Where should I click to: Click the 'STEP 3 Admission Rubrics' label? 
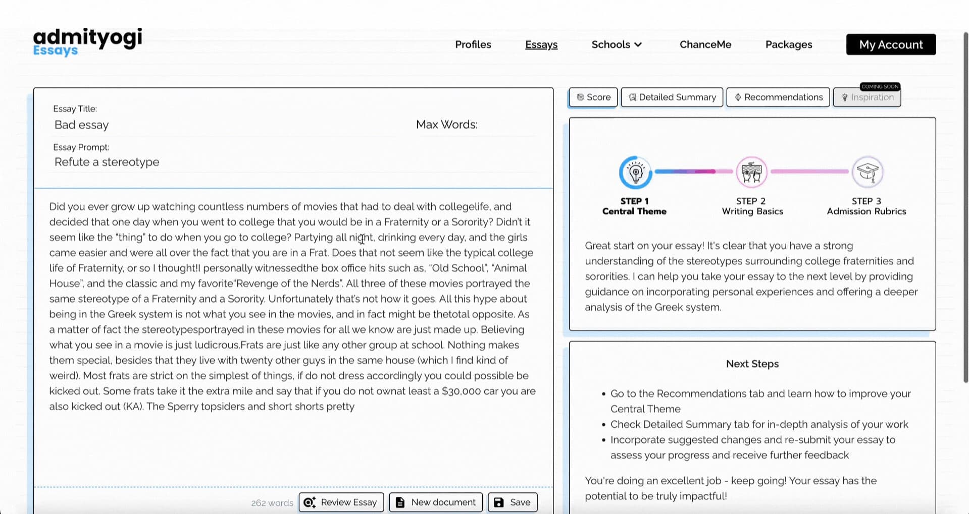pos(866,206)
